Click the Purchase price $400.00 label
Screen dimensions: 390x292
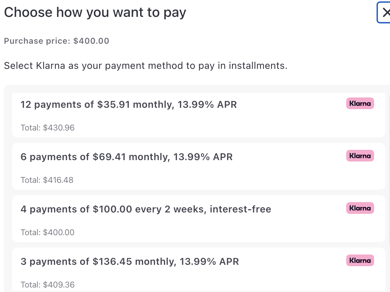(57, 41)
